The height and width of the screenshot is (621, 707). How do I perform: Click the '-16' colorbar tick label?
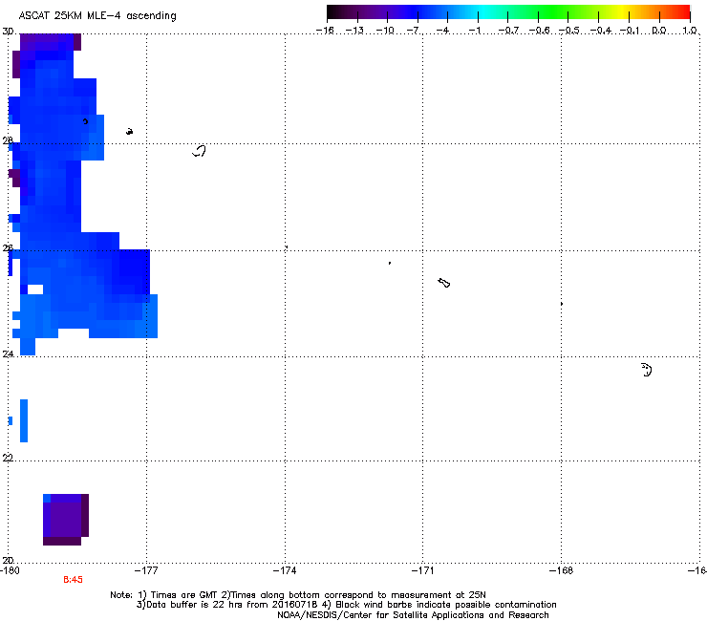point(325,31)
